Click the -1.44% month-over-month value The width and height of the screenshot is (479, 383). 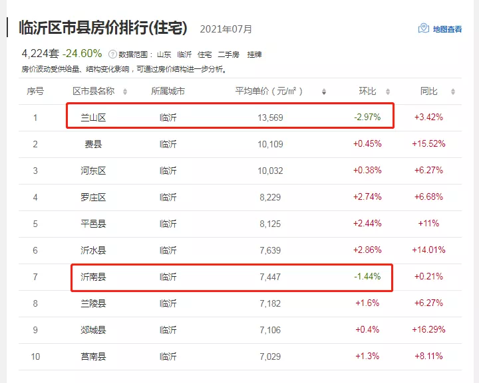coord(367,276)
